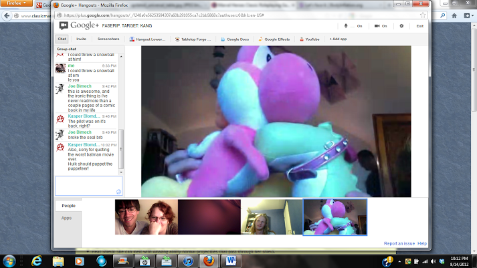Open iTunes from the taskbar
Screen dimensions: 477x268
coord(188,261)
